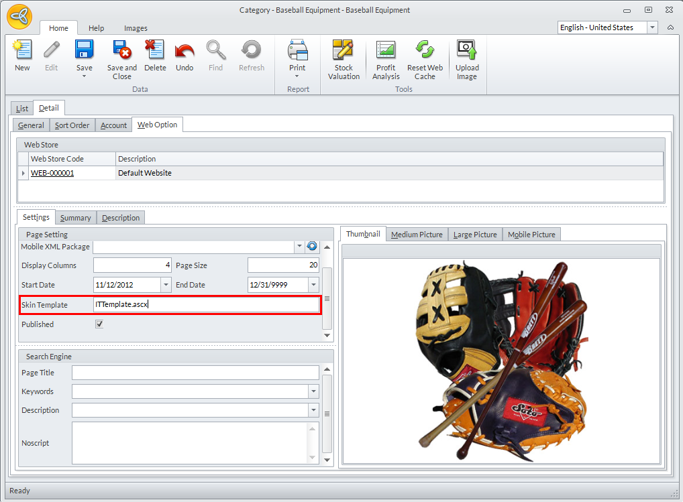The width and height of the screenshot is (683, 502).
Task: Switch to the Images ribbon tab
Action: click(136, 28)
